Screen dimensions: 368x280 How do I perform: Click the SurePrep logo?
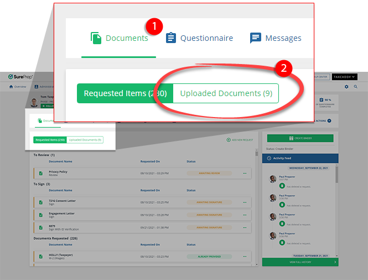click(x=20, y=77)
